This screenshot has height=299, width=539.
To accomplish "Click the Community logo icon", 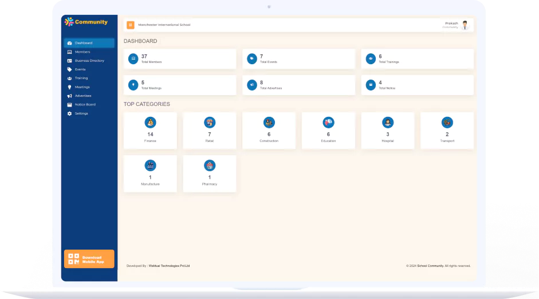I will pyautogui.click(x=69, y=22).
